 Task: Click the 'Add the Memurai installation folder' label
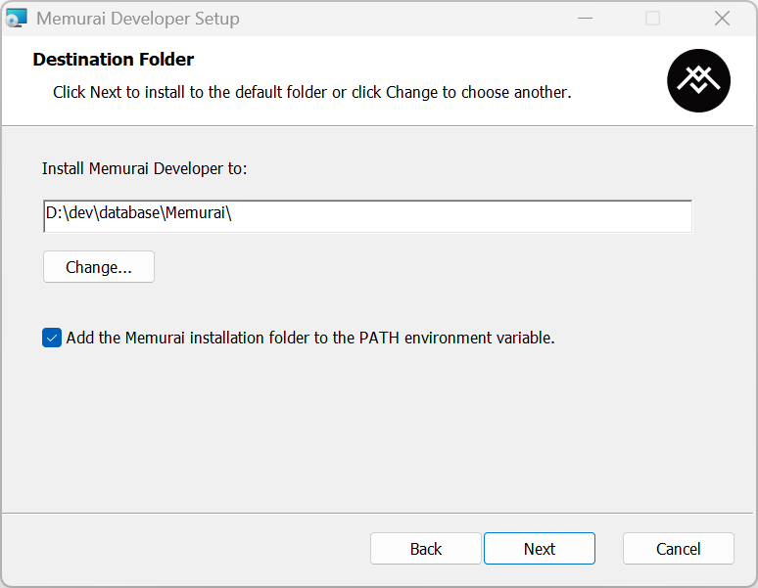coord(310,338)
